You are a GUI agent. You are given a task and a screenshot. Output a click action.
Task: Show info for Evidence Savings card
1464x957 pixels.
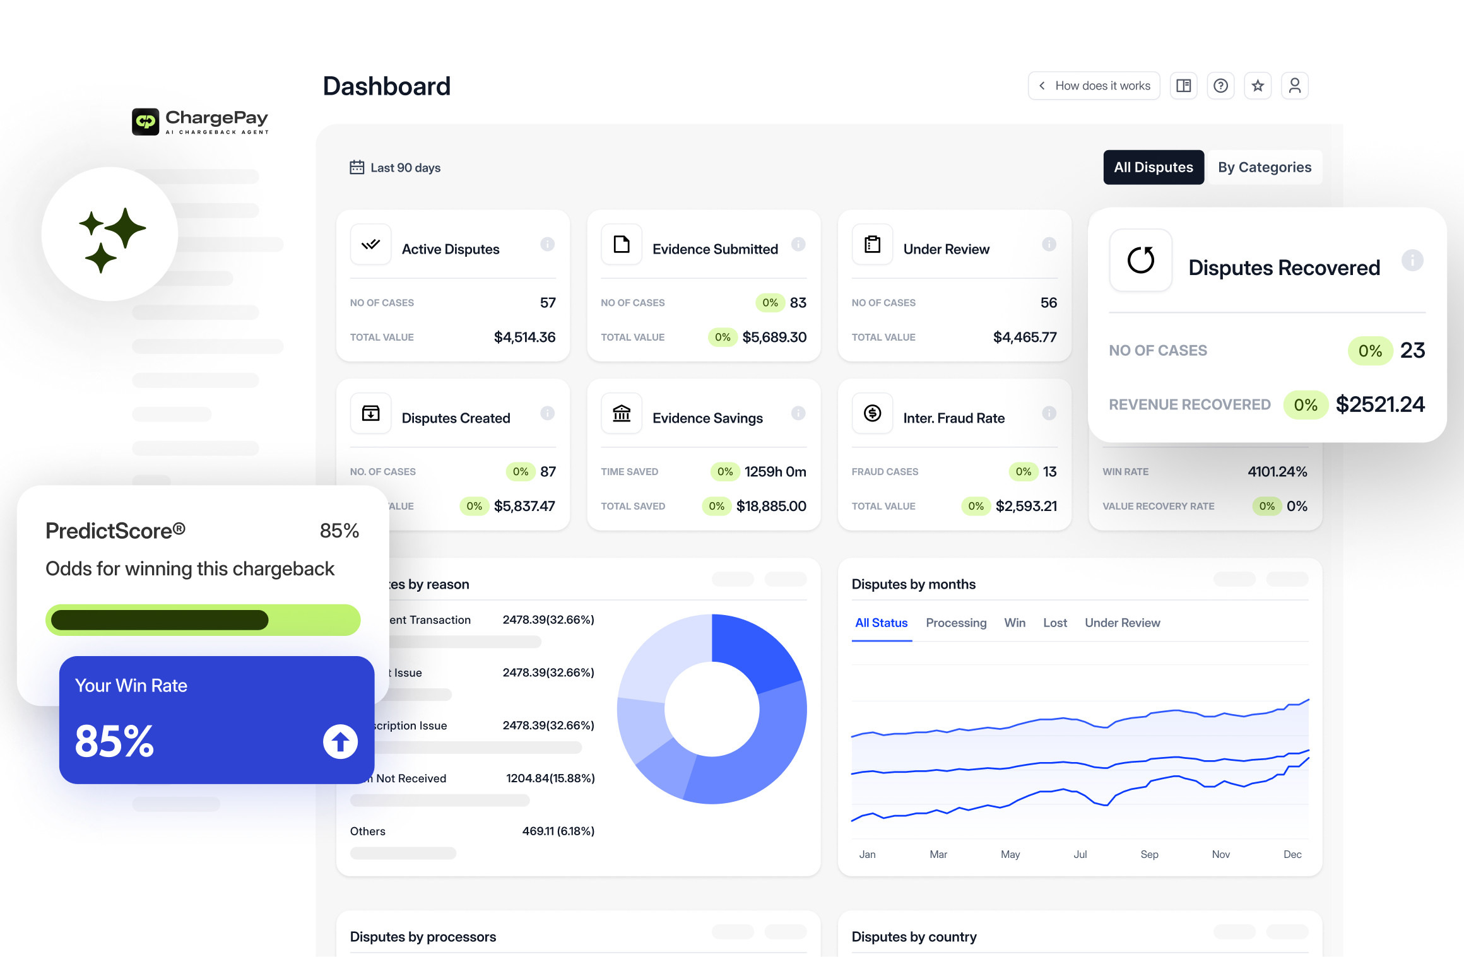coord(798,413)
